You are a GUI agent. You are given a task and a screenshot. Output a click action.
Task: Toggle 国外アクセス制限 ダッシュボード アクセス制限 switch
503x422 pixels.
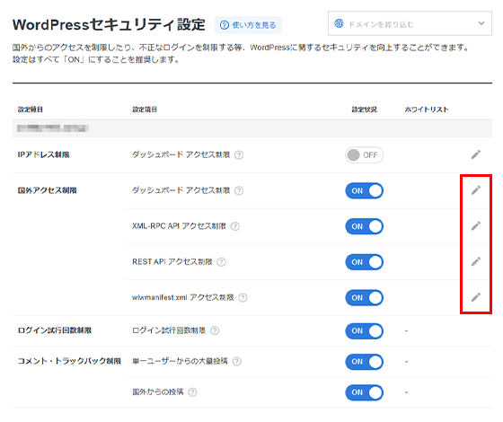(x=364, y=190)
